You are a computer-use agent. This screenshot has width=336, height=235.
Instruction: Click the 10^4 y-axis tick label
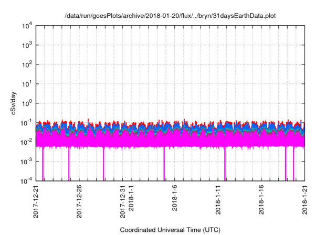[x=27, y=26]
